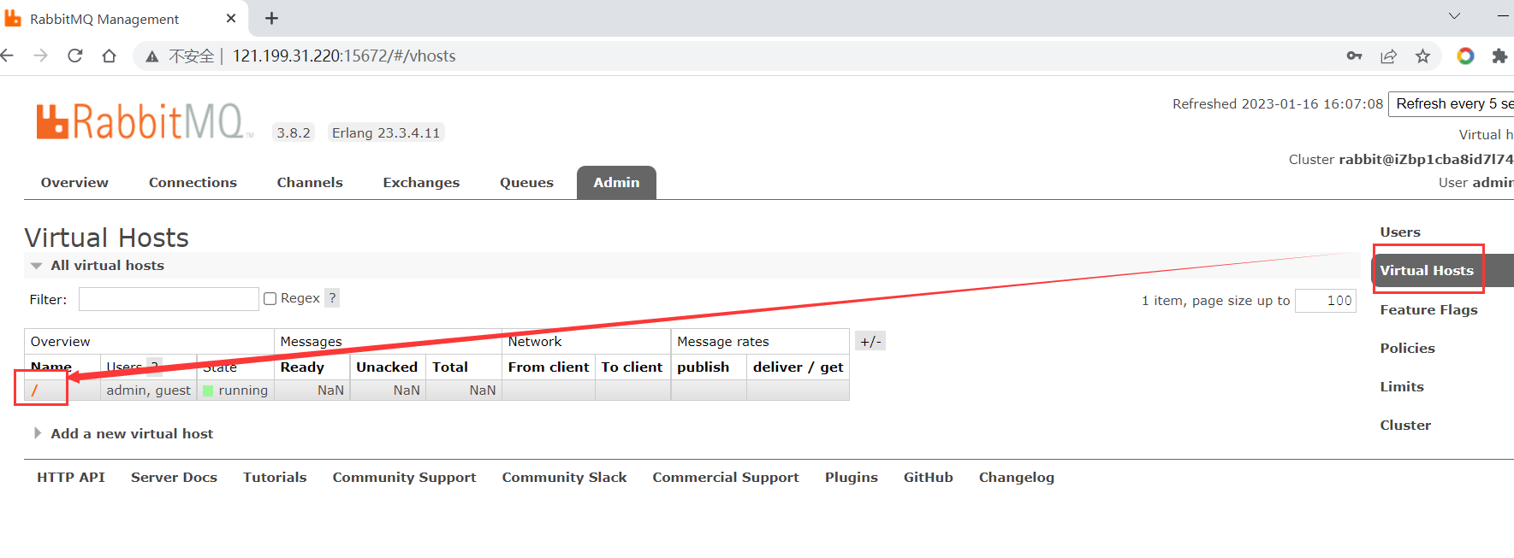The image size is (1514, 558).
Task: Open the Community Slack footer link
Action: pos(564,477)
